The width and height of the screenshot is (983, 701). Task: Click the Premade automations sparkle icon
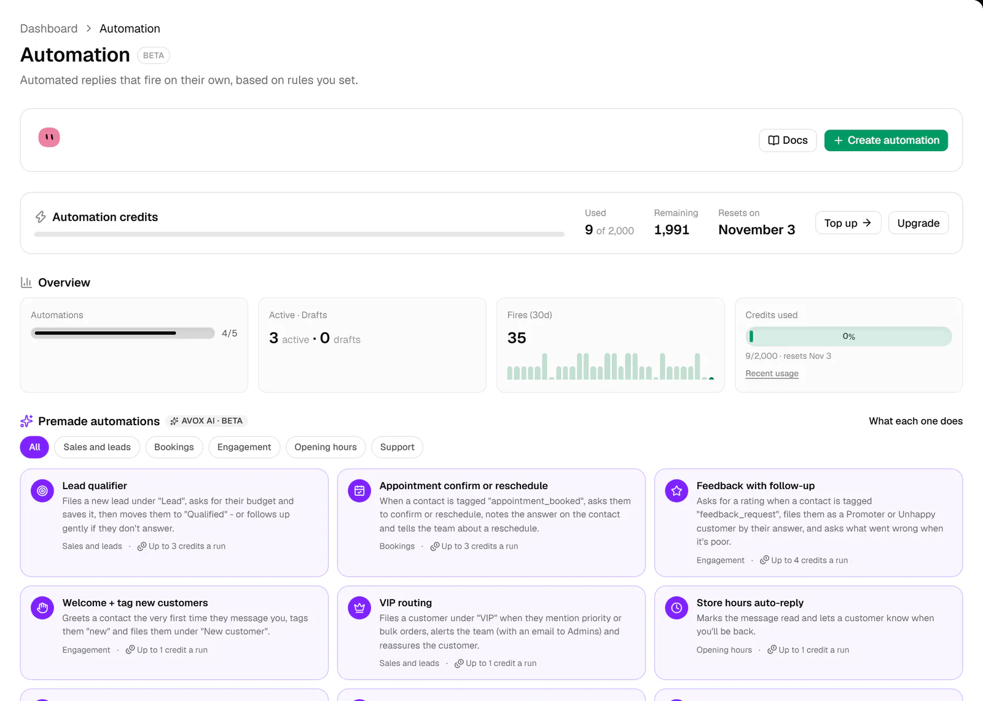click(x=26, y=421)
